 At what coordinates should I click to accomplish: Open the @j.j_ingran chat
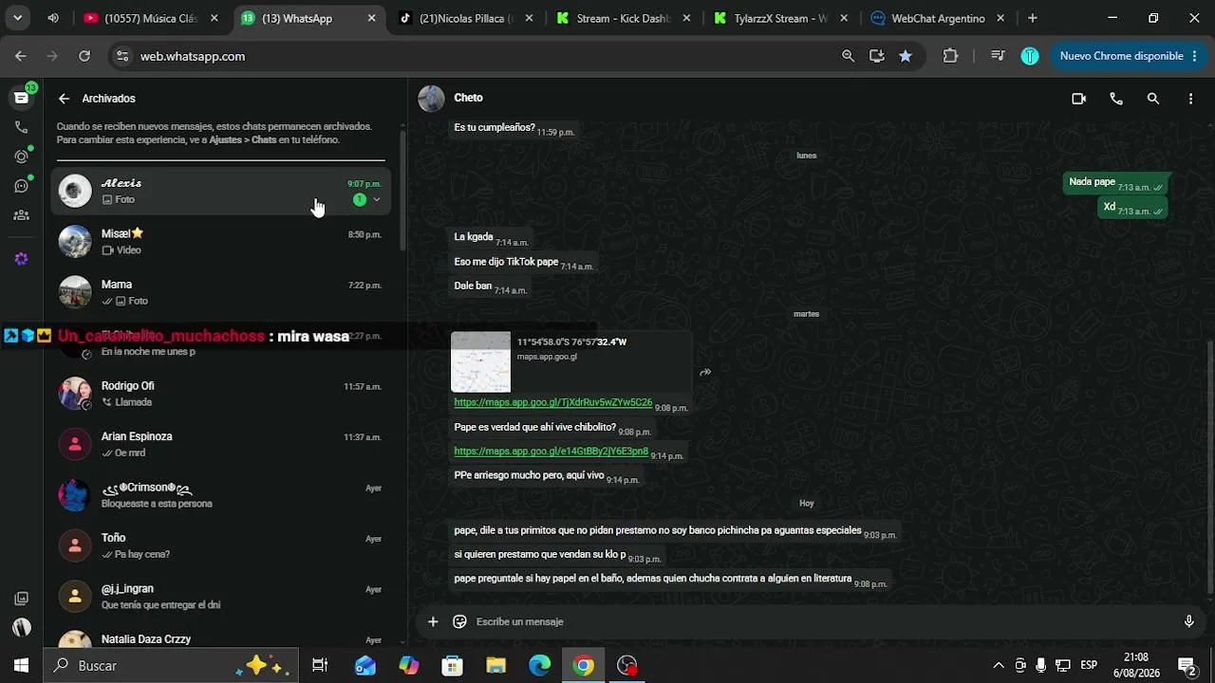tap(221, 597)
